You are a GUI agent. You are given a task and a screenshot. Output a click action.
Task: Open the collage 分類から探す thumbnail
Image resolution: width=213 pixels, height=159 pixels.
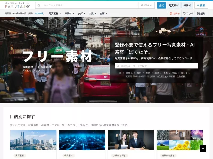[180, 140]
